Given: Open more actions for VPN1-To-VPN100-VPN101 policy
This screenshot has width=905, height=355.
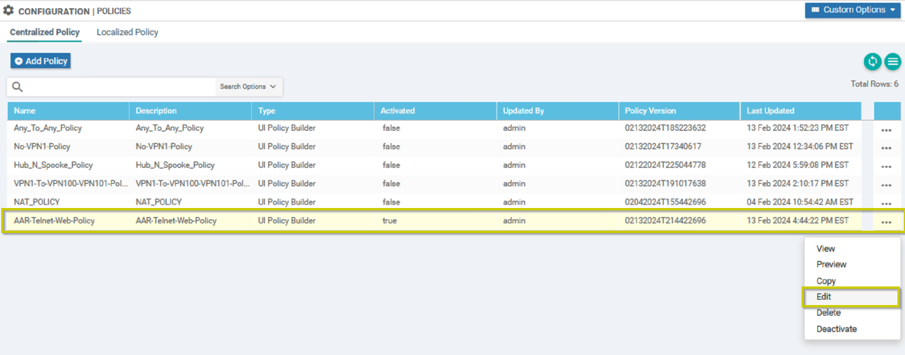Looking at the screenshot, I should (886, 185).
